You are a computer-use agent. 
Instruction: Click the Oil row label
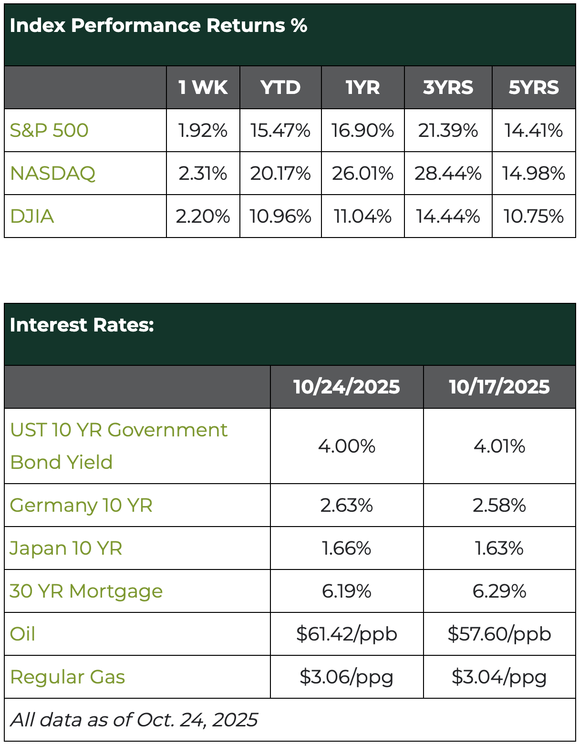coord(22,634)
